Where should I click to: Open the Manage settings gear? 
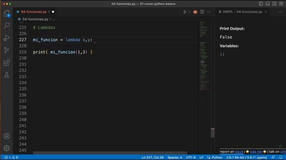7,148
